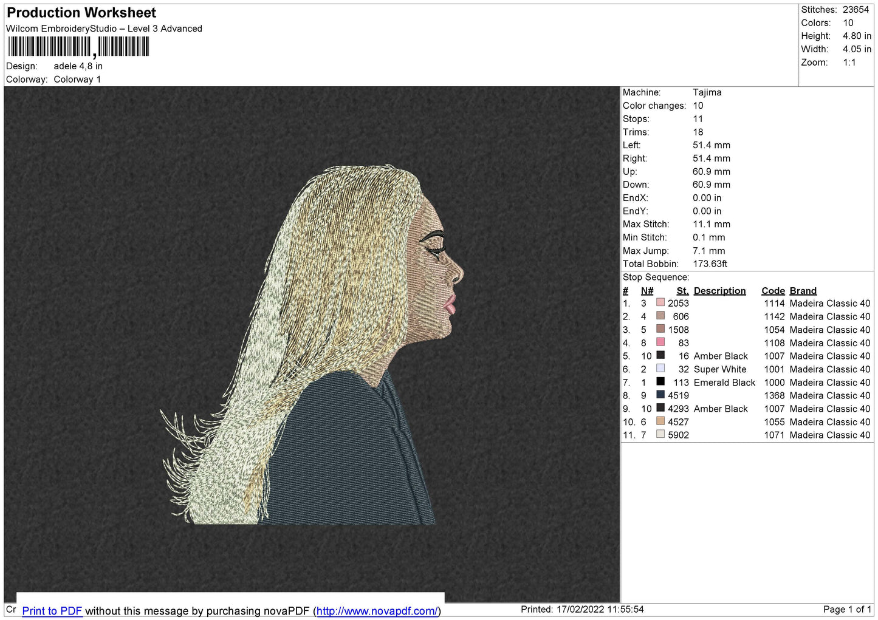Click the Amber Black swatch in stop 9
This screenshot has width=878, height=620.
click(x=660, y=408)
